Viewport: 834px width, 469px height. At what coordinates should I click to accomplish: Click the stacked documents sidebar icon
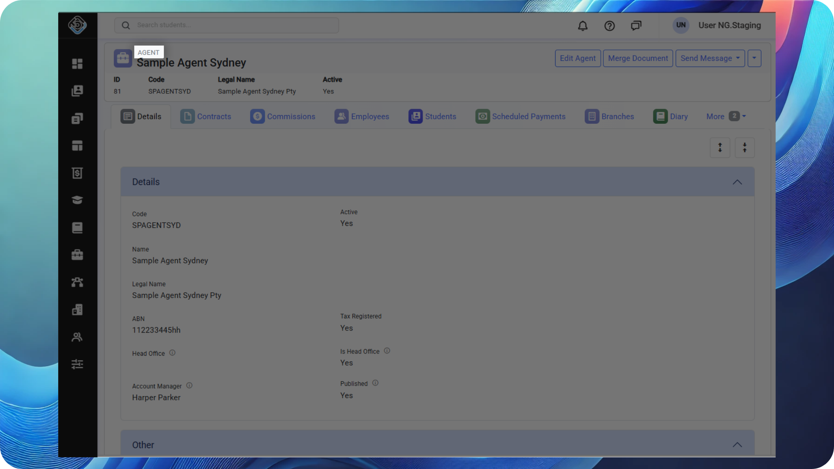click(x=77, y=119)
